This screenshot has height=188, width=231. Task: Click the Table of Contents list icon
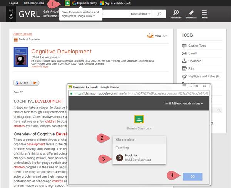(16, 40)
